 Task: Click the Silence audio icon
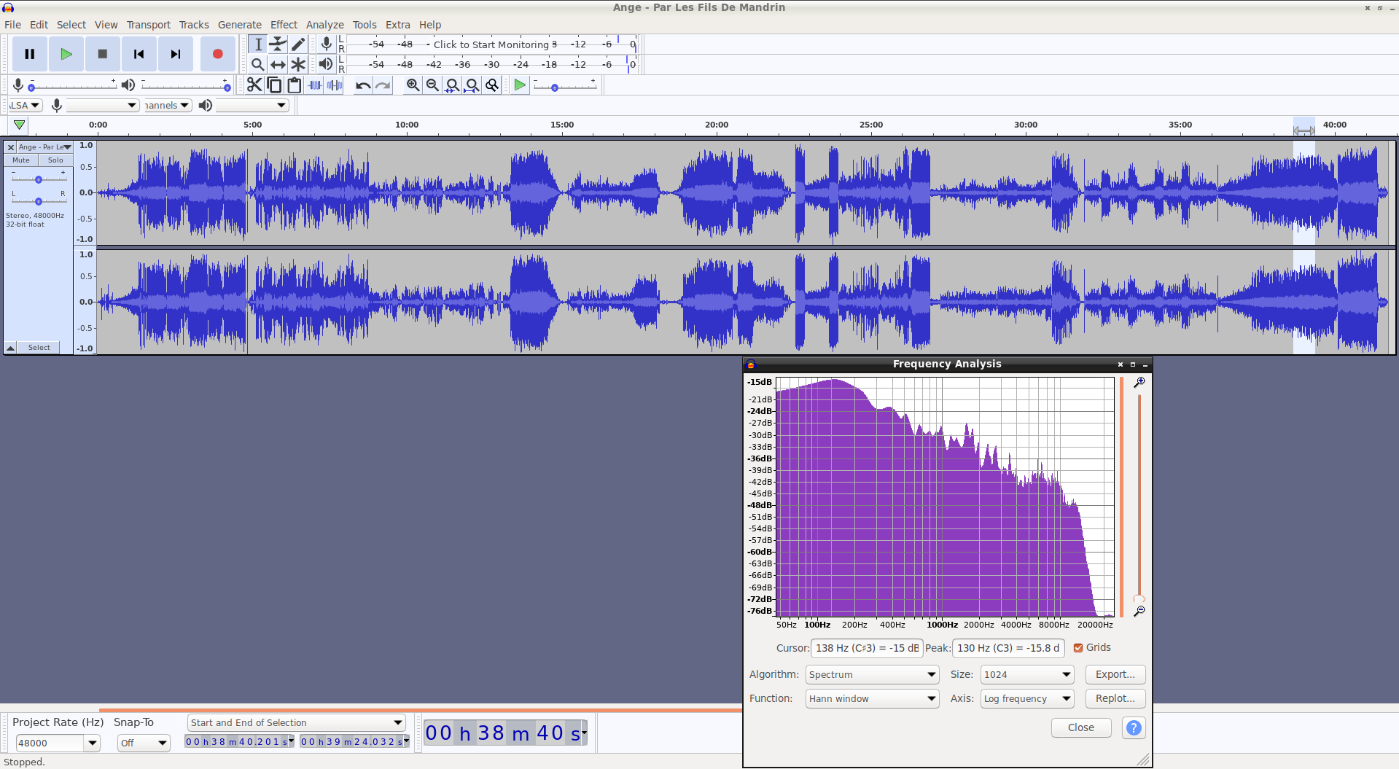coord(335,85)
